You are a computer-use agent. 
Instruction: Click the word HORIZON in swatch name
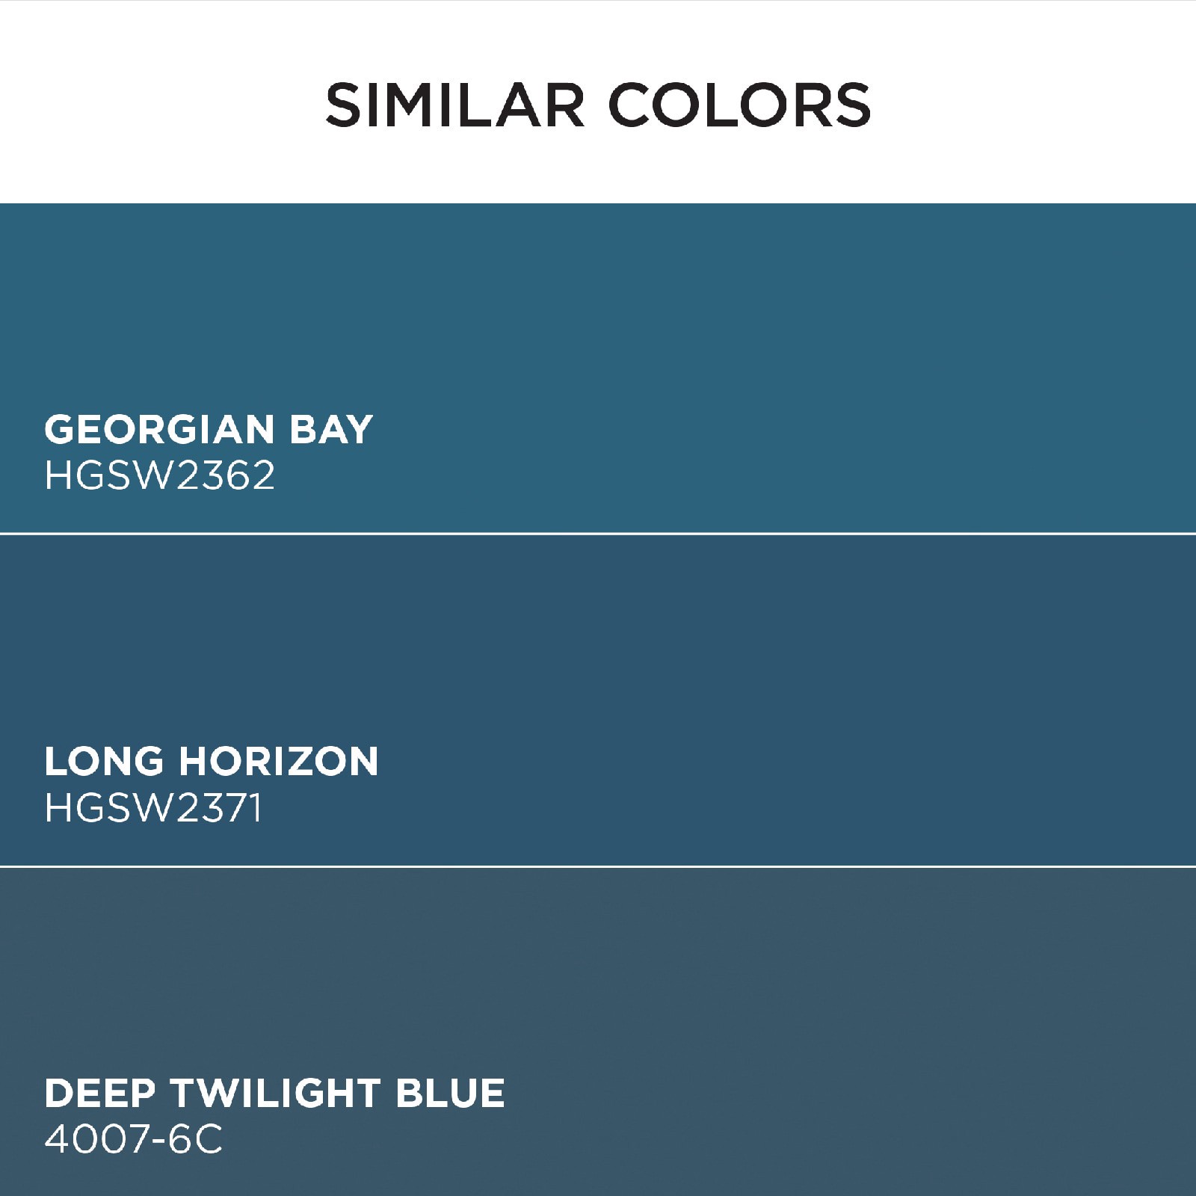[278, 762]
